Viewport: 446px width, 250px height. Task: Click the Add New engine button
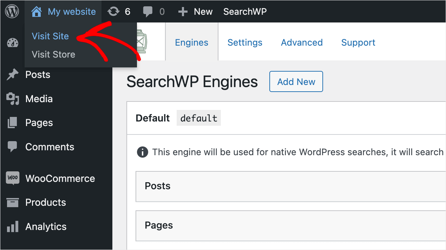296,81
